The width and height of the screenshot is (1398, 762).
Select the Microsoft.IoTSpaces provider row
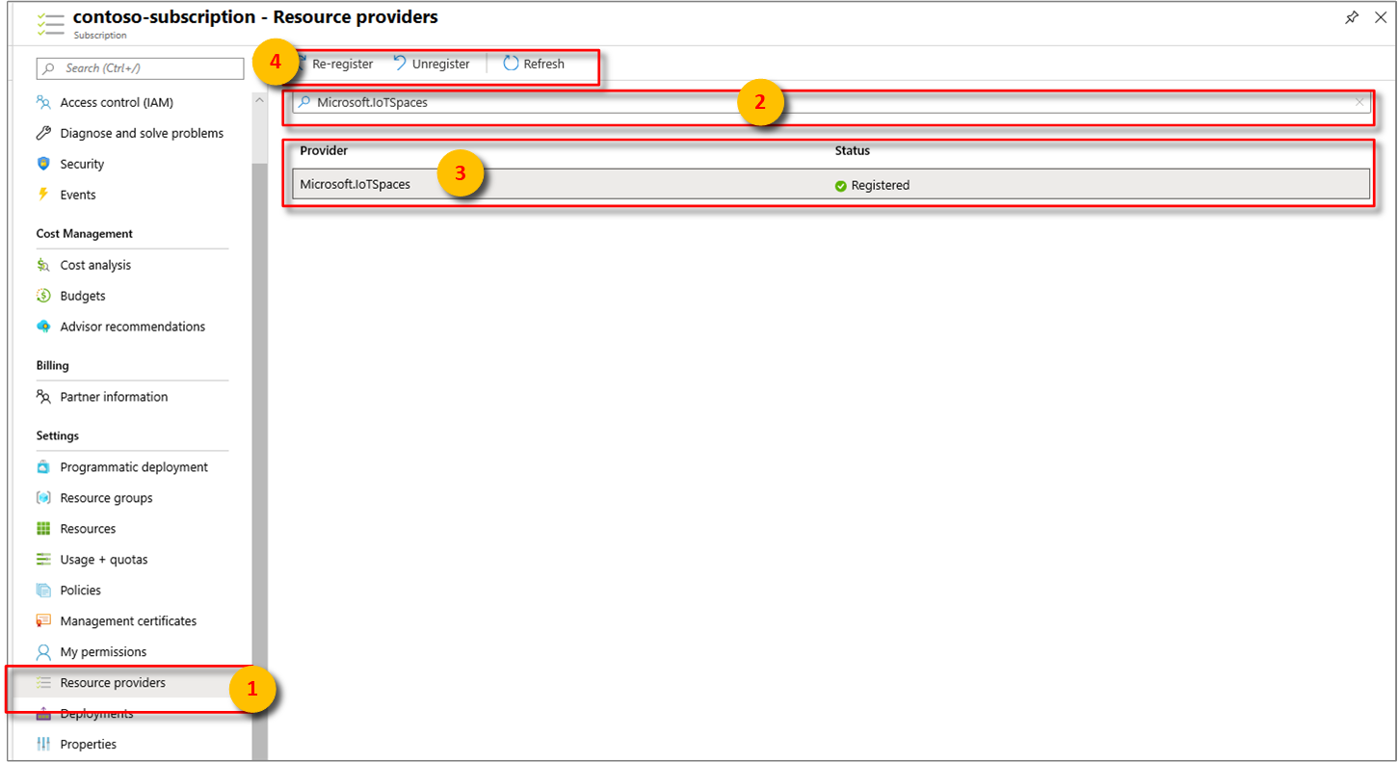click(x=831, y=185)
